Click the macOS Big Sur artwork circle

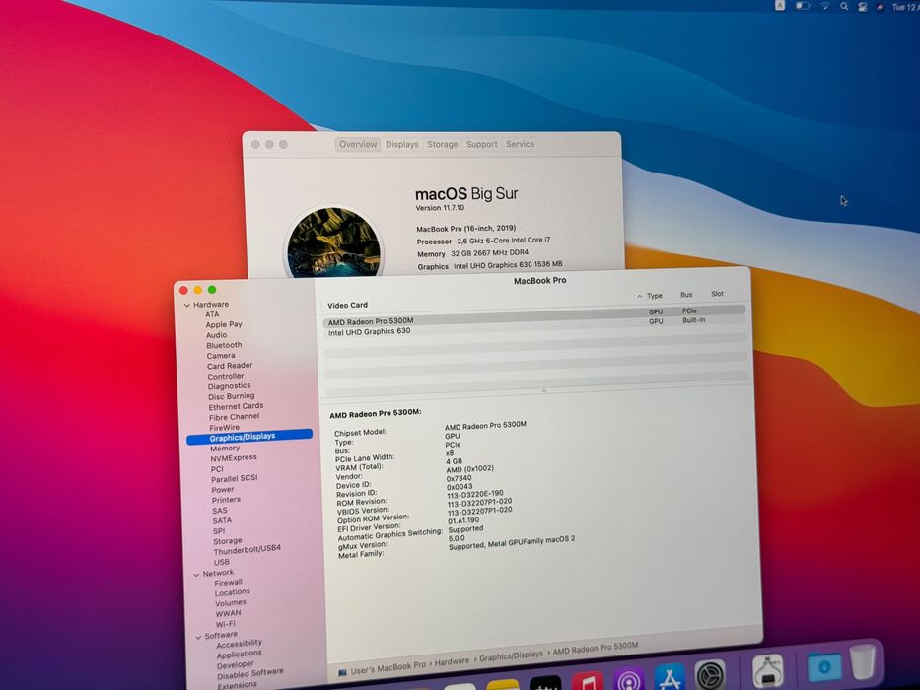(x=333, y=242)
